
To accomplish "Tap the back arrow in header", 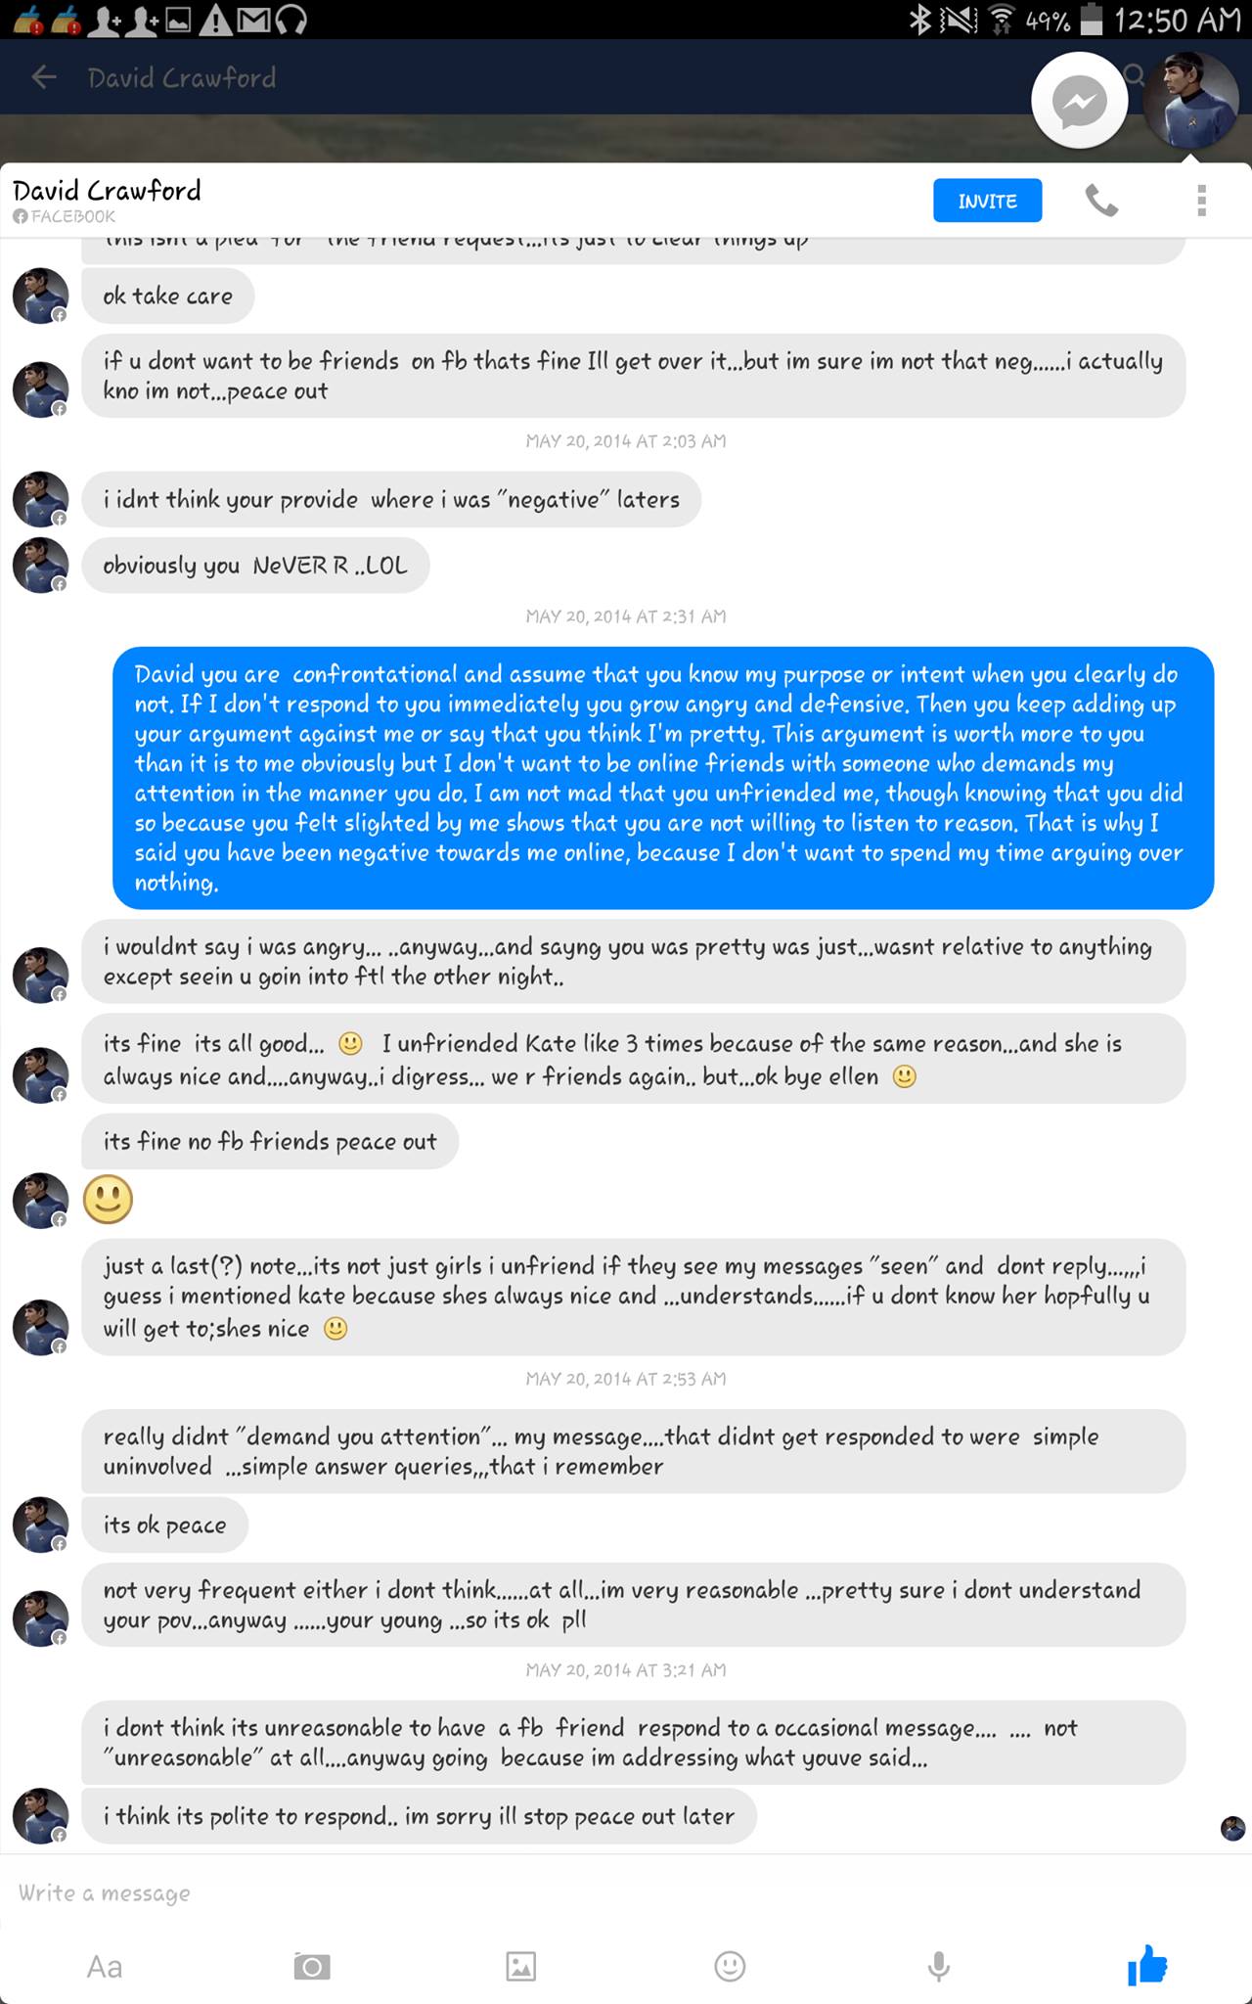I will [x=44, y=77].
